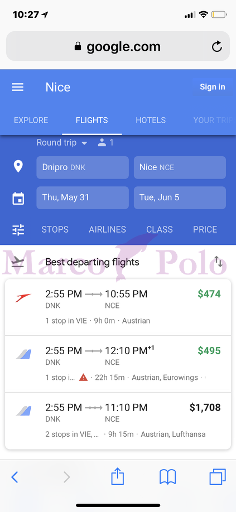Select the $474 Austrian flight

tap(118, 307)
